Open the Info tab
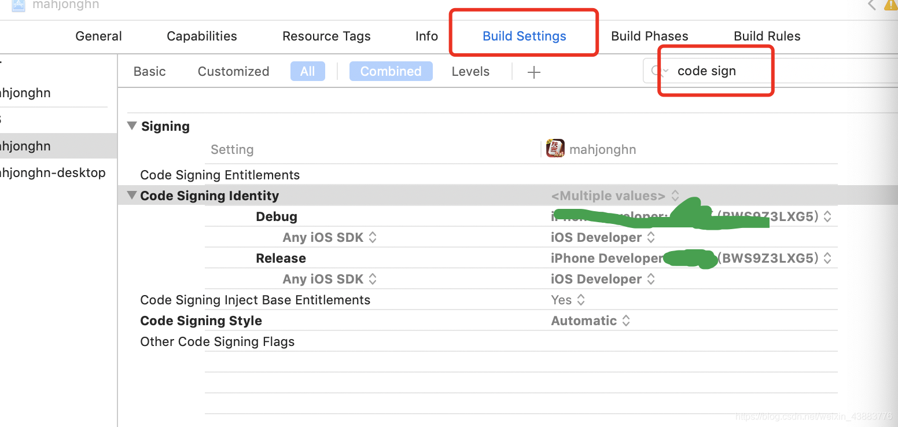Screen dimensions: 898x427 pos(426,36)
